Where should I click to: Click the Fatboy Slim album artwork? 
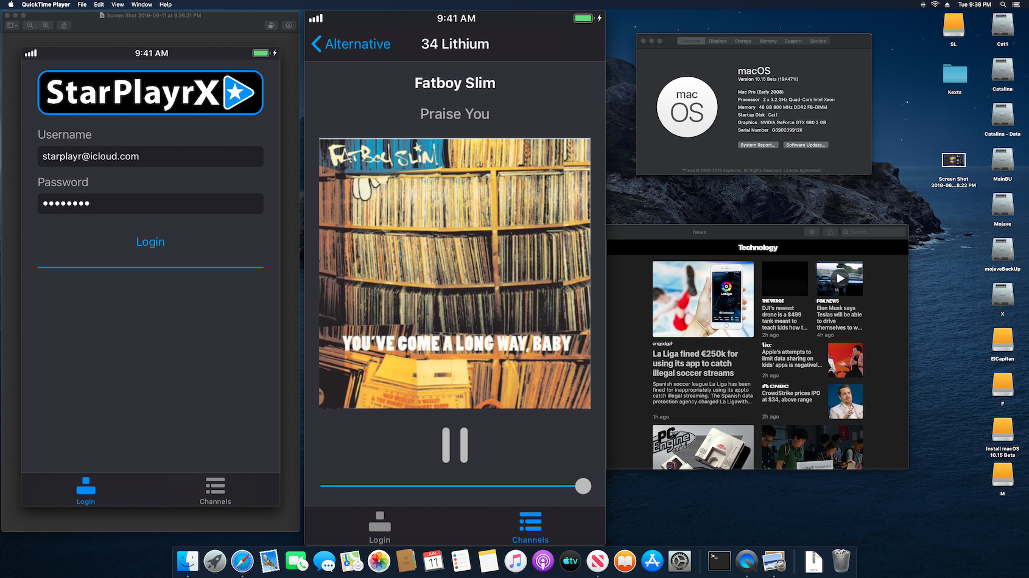tap(455, 273)
